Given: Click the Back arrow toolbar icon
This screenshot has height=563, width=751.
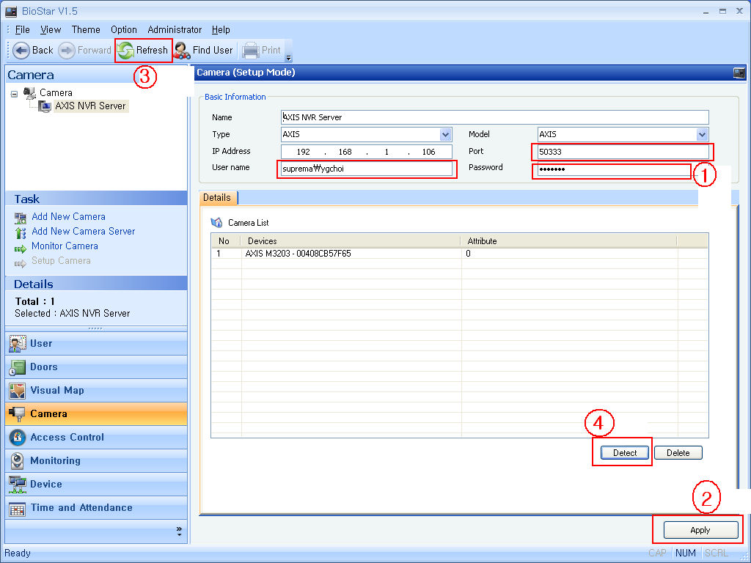Looking at the screenshot, I should (x=21, y=50).
